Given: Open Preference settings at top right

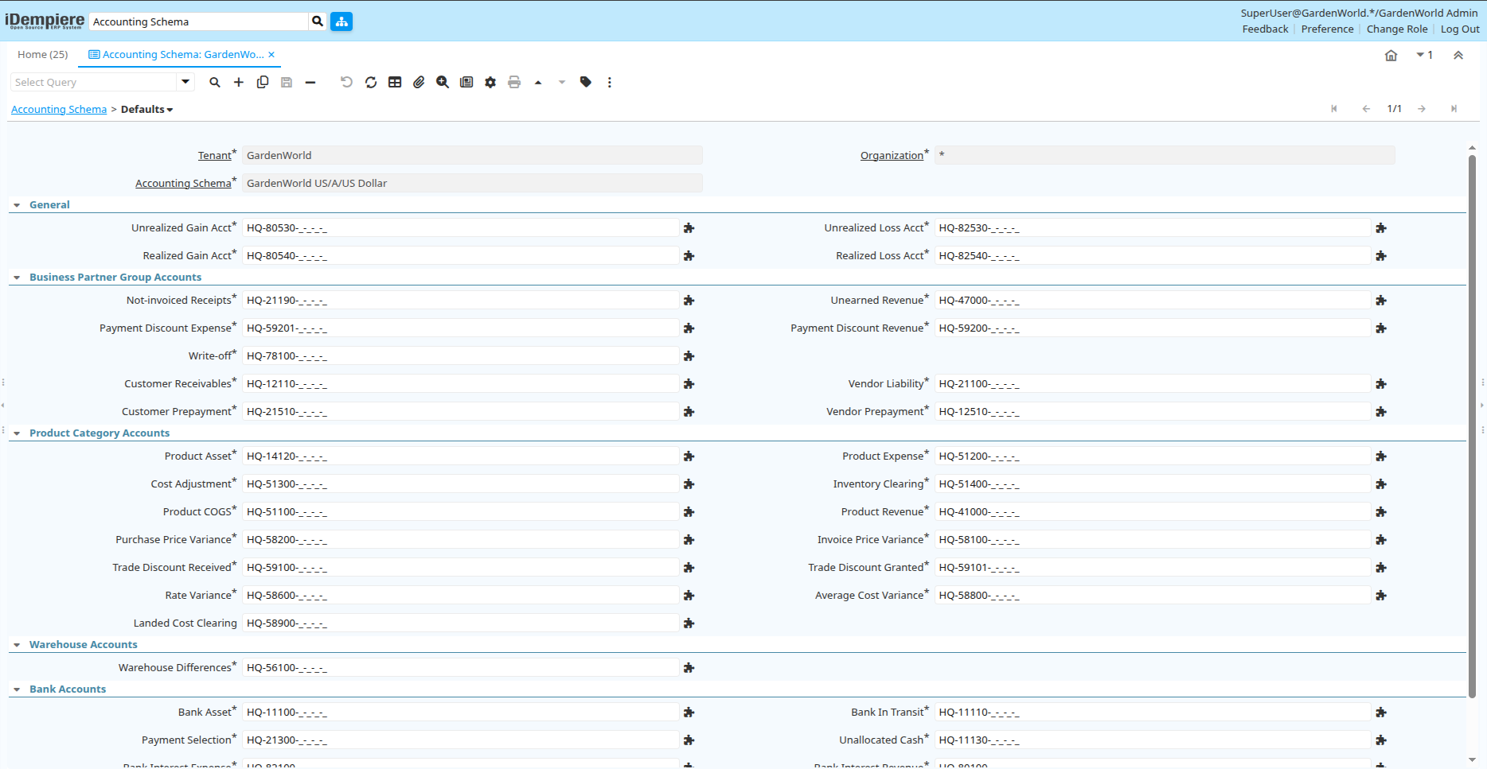Looking at the screenshot, I should (1327, 29).
